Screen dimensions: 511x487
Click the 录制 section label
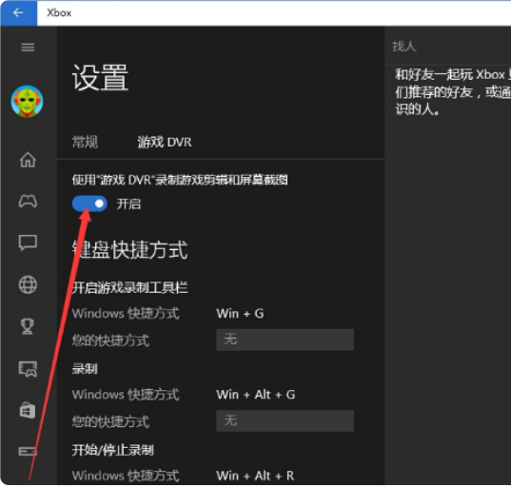coord(85,369)
